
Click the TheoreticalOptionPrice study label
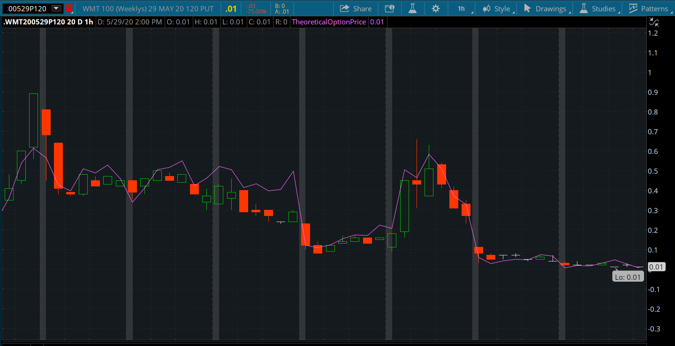328,22
